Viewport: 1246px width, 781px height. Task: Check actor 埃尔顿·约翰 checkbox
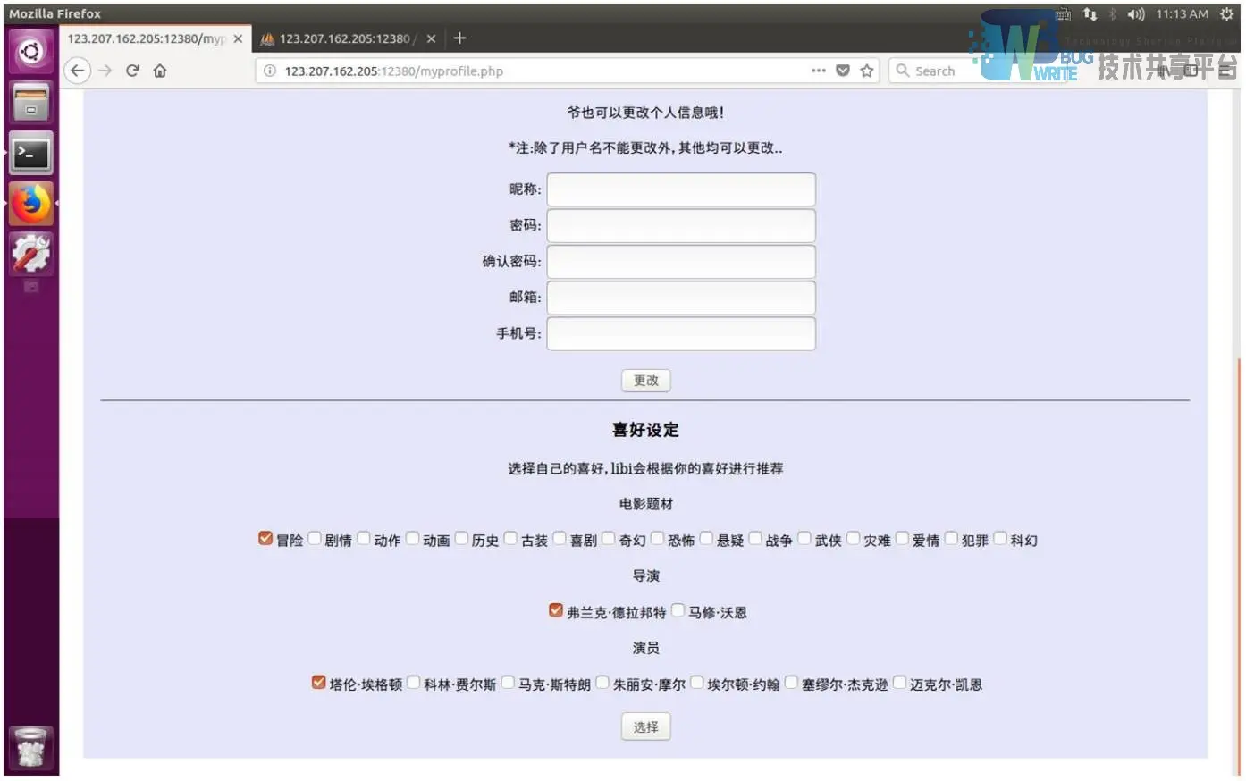click(697, 682)
